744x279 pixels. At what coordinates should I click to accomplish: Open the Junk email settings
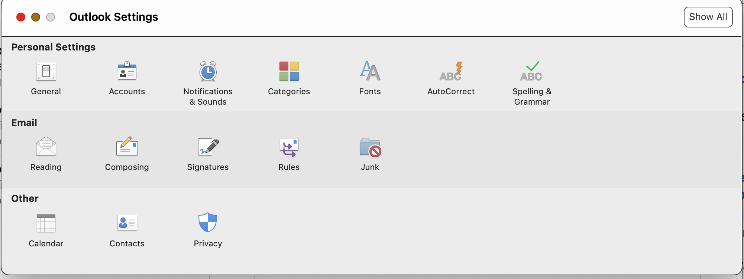point(370,147)
